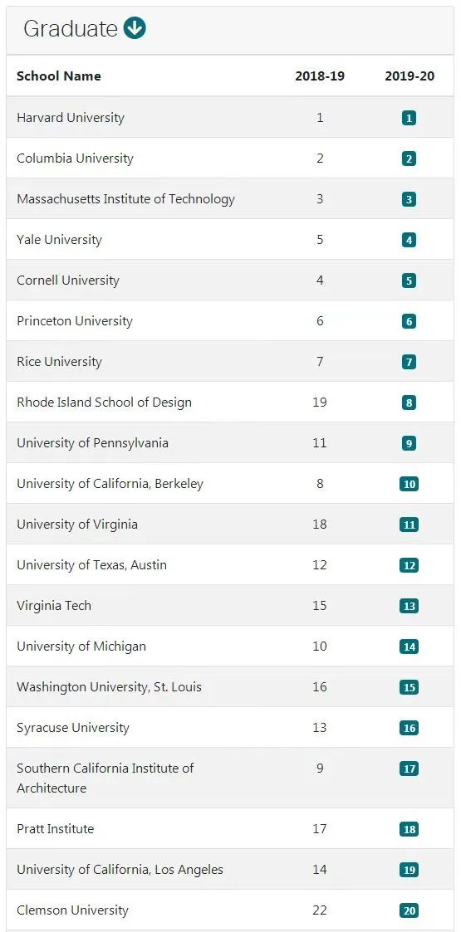Sort by the 2019-20 column header
This screenshot has height=932, width=461.
point(410,76)
